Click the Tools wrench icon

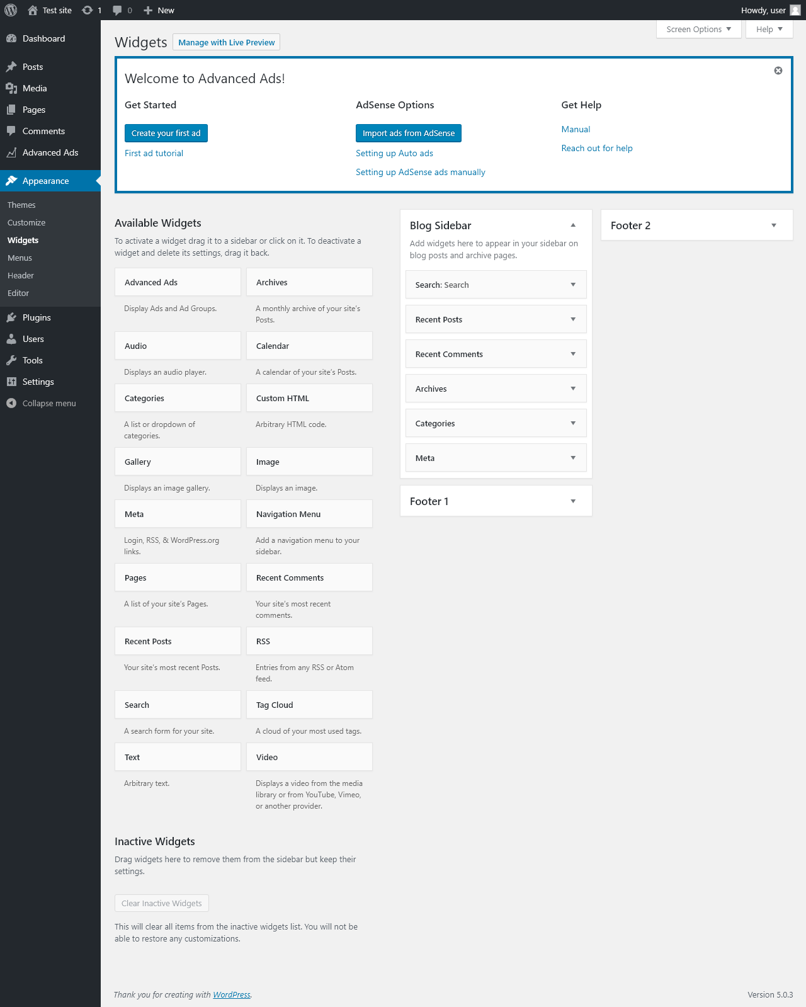coord(11,360)
